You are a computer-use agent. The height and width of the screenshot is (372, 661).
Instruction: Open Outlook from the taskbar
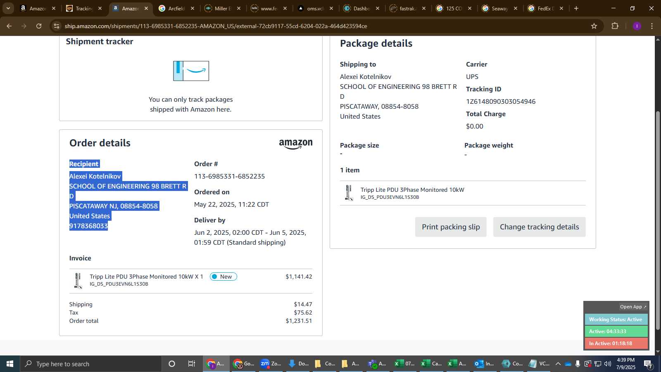click(484, 364)
